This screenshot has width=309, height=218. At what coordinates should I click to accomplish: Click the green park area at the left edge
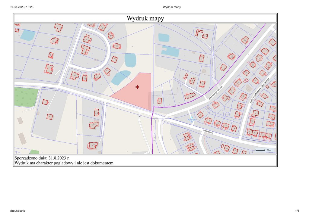[x=26, y=96]
